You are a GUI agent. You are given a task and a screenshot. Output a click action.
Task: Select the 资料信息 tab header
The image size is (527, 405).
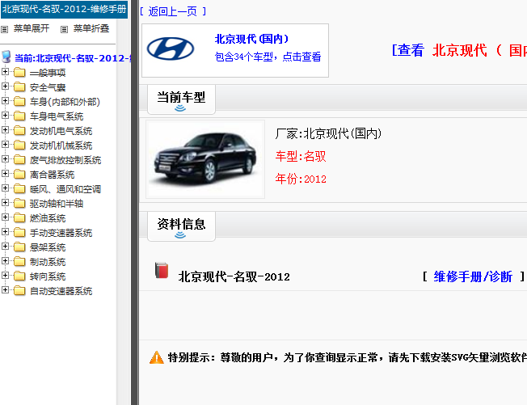(x=181, y=226)
